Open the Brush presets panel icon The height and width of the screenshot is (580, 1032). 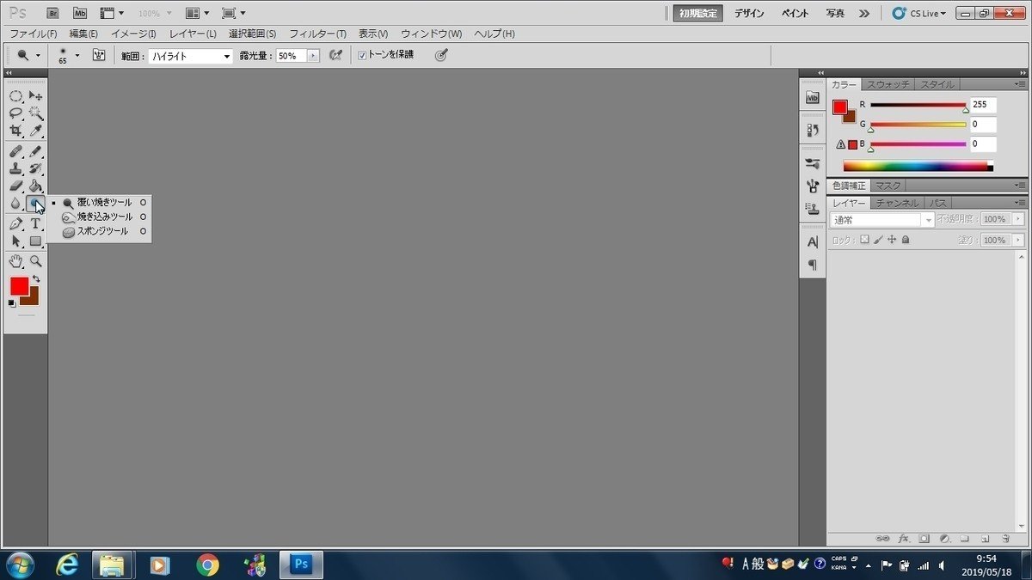coord(813,163)
